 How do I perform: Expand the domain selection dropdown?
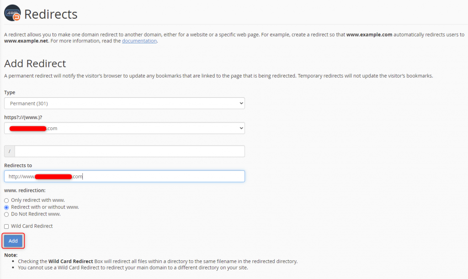click(124, 128)
